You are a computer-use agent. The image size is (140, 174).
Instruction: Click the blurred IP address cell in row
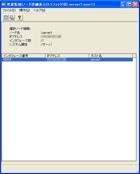click(x=56, y=60)
